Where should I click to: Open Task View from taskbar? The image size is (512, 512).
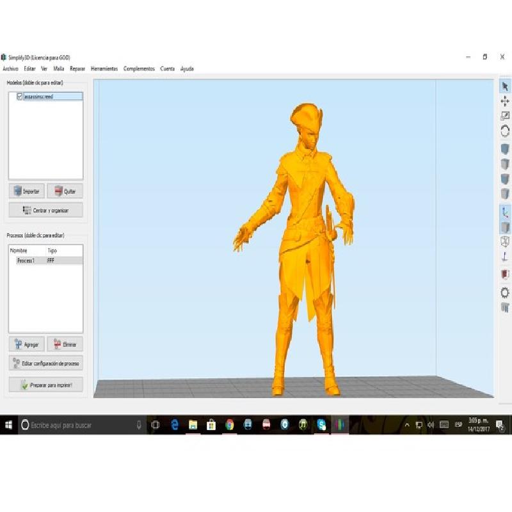point(156,425)
